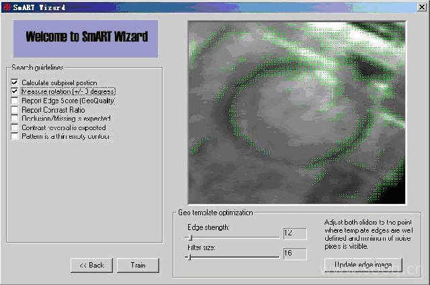The image size is (430, 285).
Task: Tick Occlusion/Missing is expected
Action: [15, 119]
